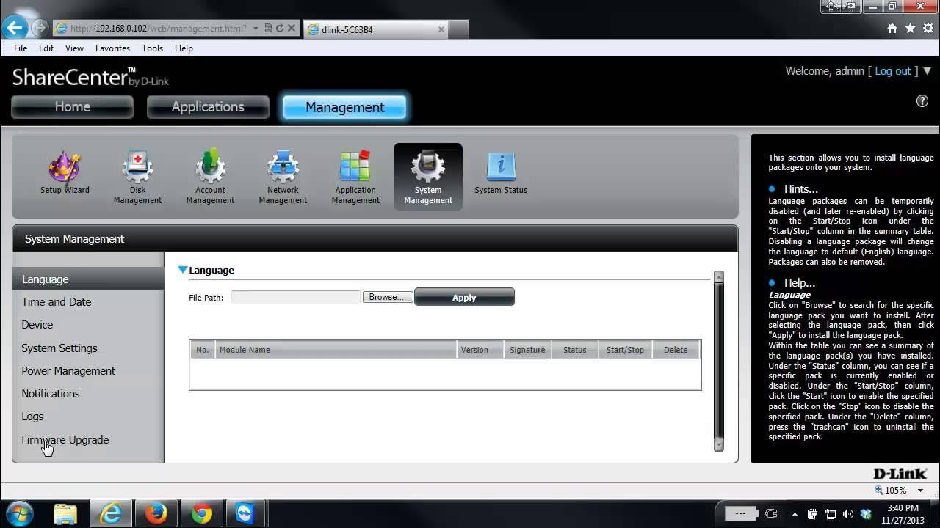
Task: Open the Edit menu
Action: [x=46, y=48]
